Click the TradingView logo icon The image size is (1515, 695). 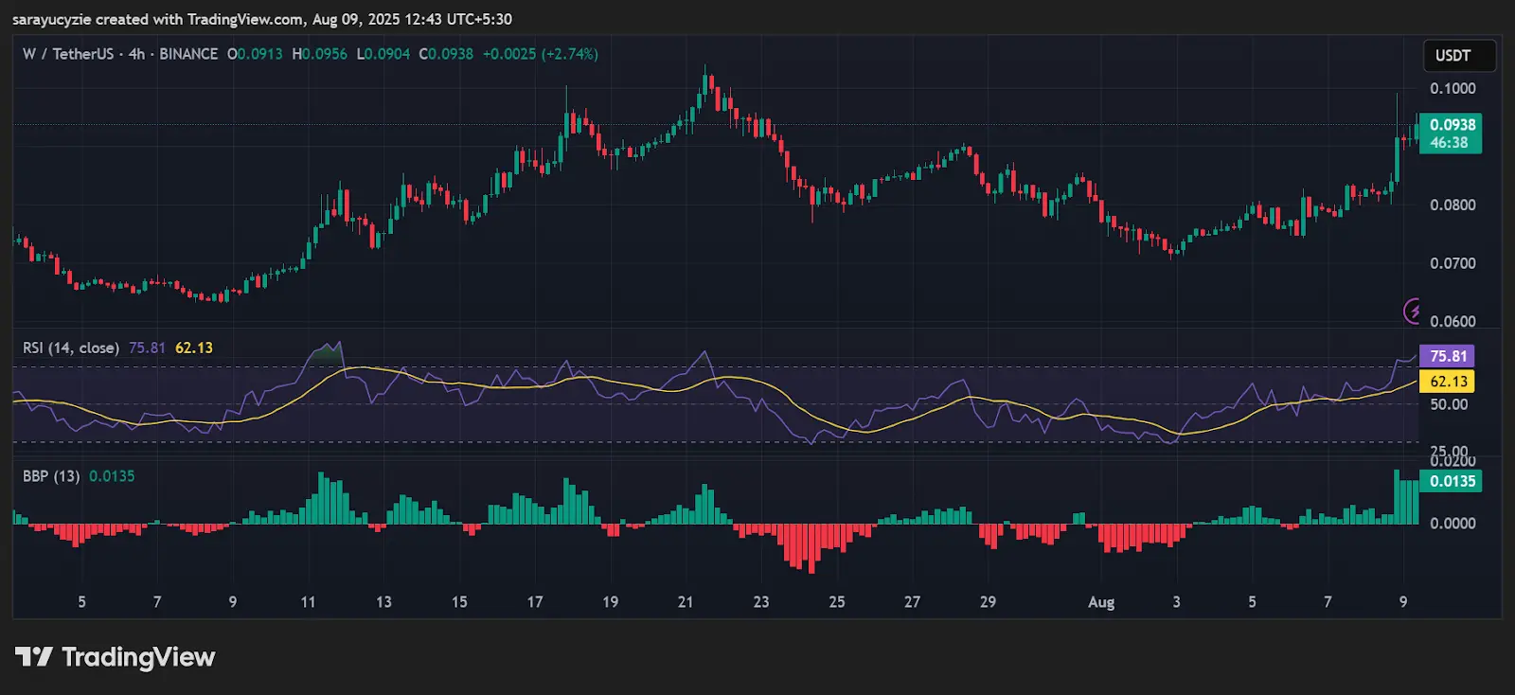tap(34, 656)
